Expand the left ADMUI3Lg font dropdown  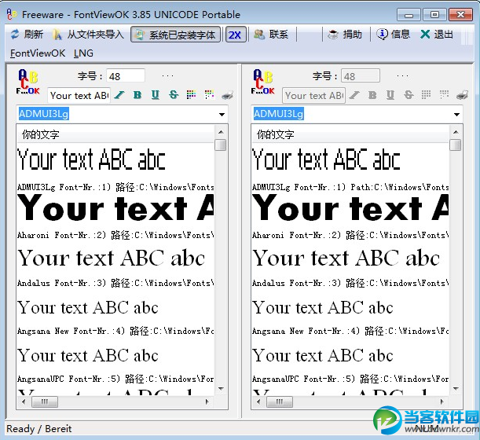[222, 115]
